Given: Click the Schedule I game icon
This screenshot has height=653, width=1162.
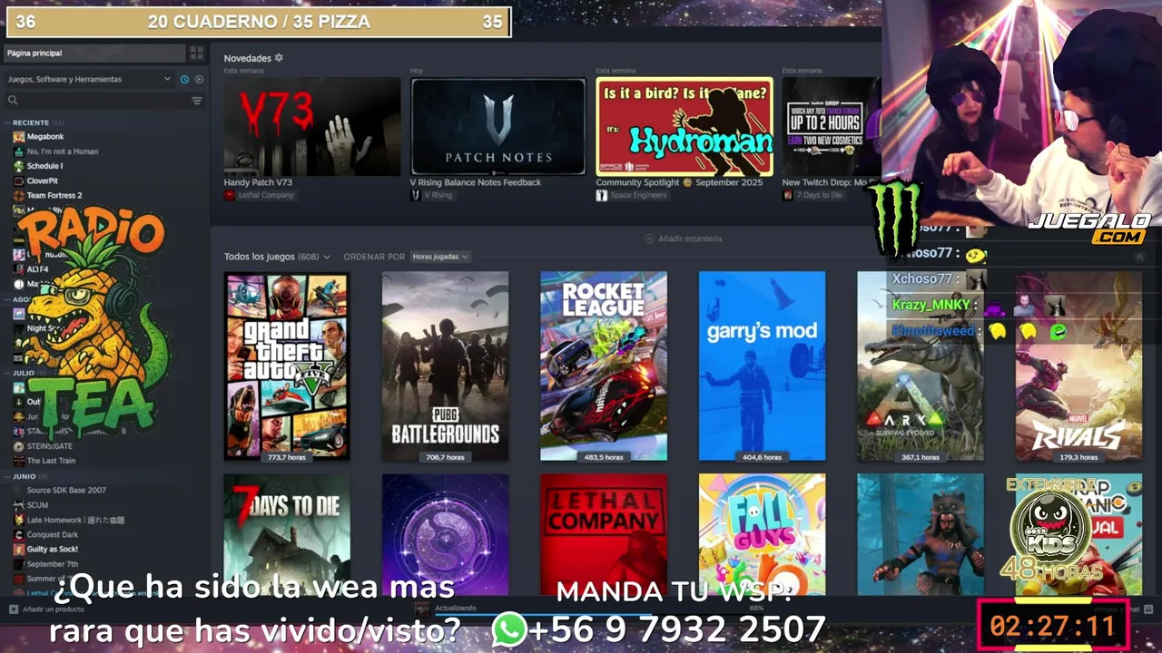Looking at the screenshot, I should pyautogui.click(x=18, y=166).
